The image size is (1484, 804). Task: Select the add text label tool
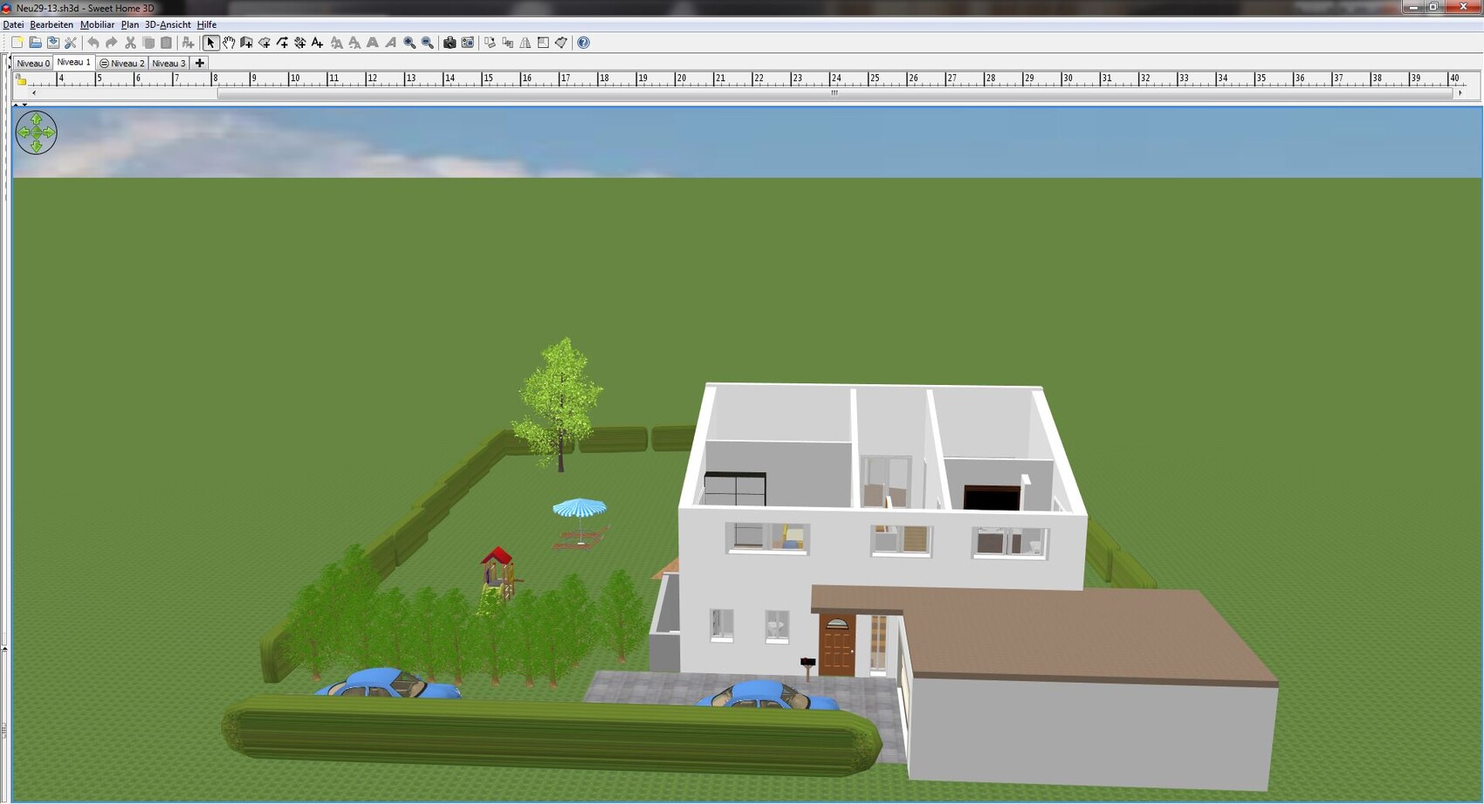coord(318,43)
